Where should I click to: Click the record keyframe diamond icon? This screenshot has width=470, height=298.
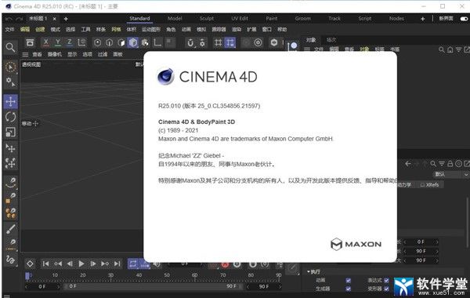30,263
